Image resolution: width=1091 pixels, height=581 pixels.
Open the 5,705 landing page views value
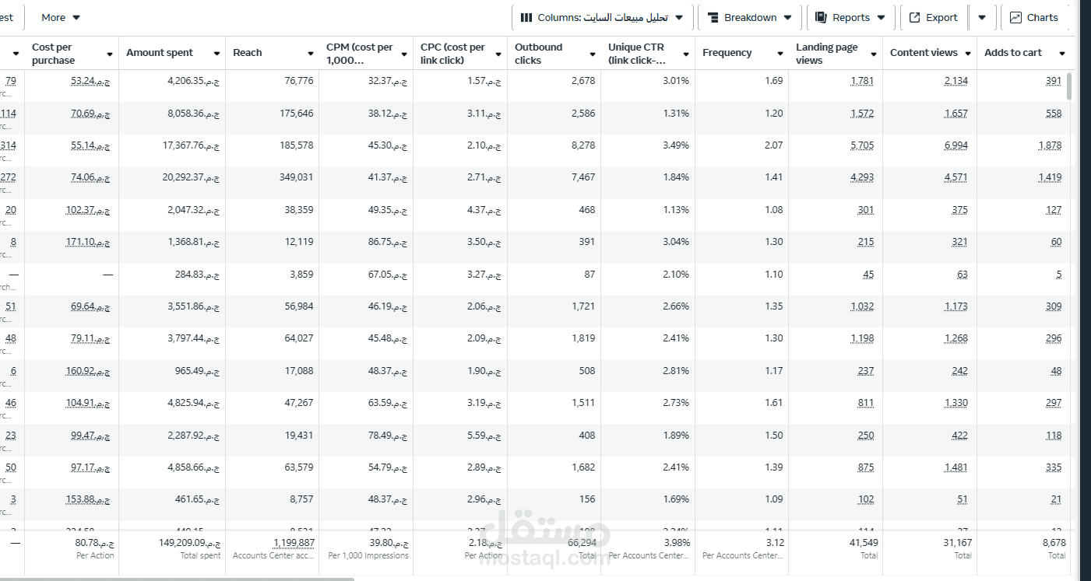[x=861, y=145]
